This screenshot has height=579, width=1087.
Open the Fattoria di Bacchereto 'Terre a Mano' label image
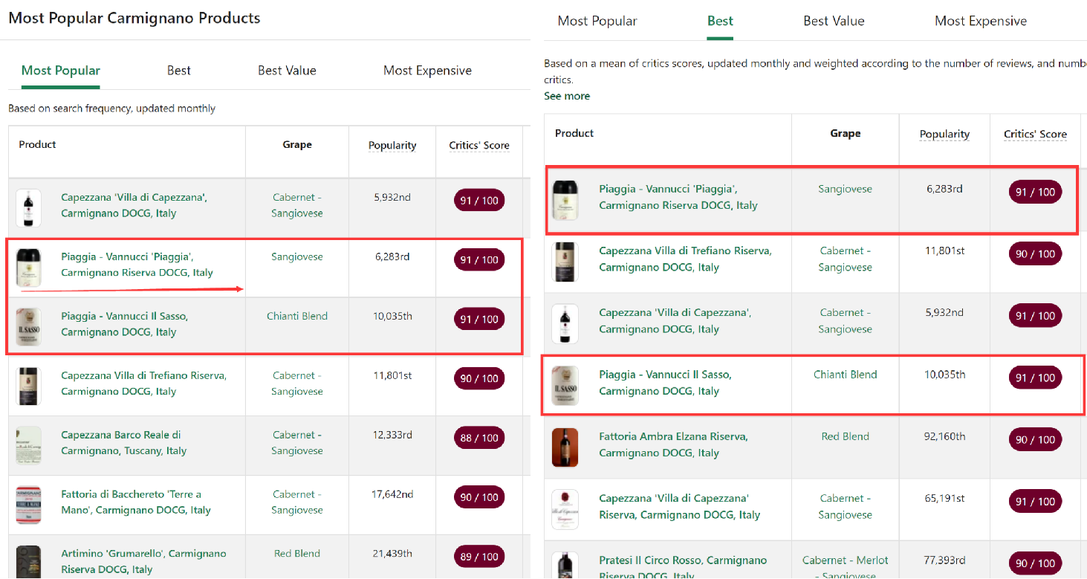(x=28, y=505)
